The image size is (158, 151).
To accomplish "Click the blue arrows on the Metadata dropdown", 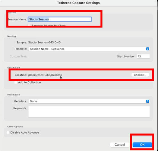I will pos(147,101).
